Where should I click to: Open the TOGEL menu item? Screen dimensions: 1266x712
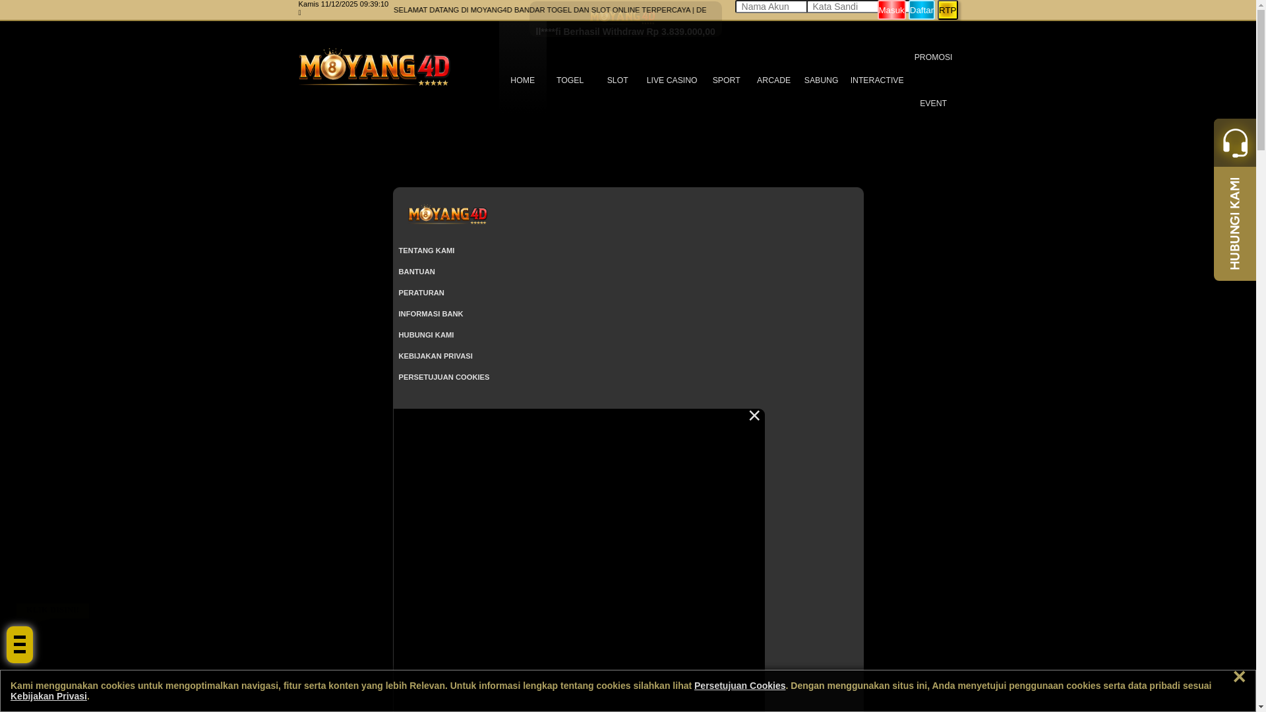click(x=570, y=80)
